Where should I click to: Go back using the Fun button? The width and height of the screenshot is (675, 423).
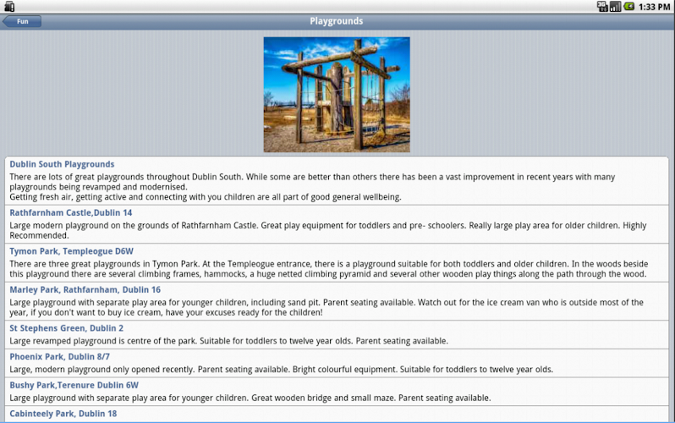[x=22, y=21]
